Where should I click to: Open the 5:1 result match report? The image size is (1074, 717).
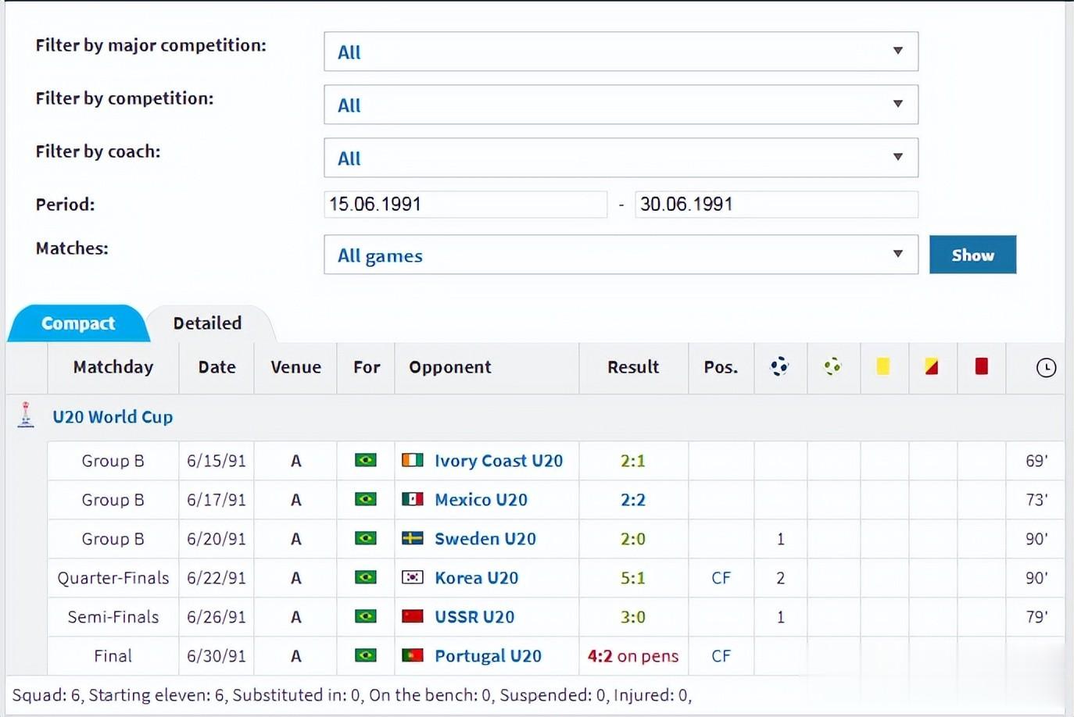click(x=633, y=578)
